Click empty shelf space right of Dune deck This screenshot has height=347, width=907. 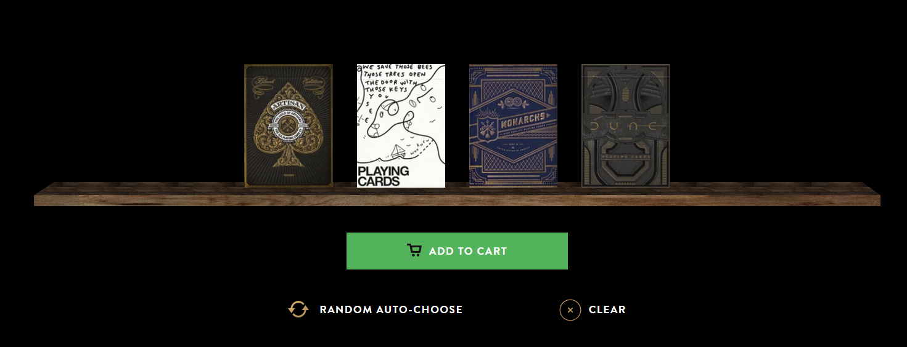(775, 193)
